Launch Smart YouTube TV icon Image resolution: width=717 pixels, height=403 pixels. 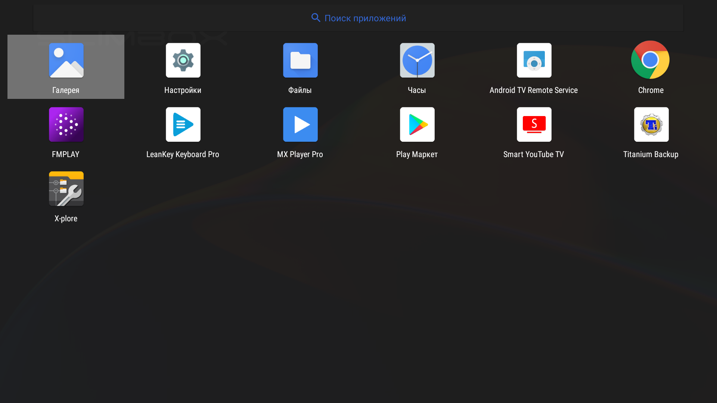tap(534, 125)
